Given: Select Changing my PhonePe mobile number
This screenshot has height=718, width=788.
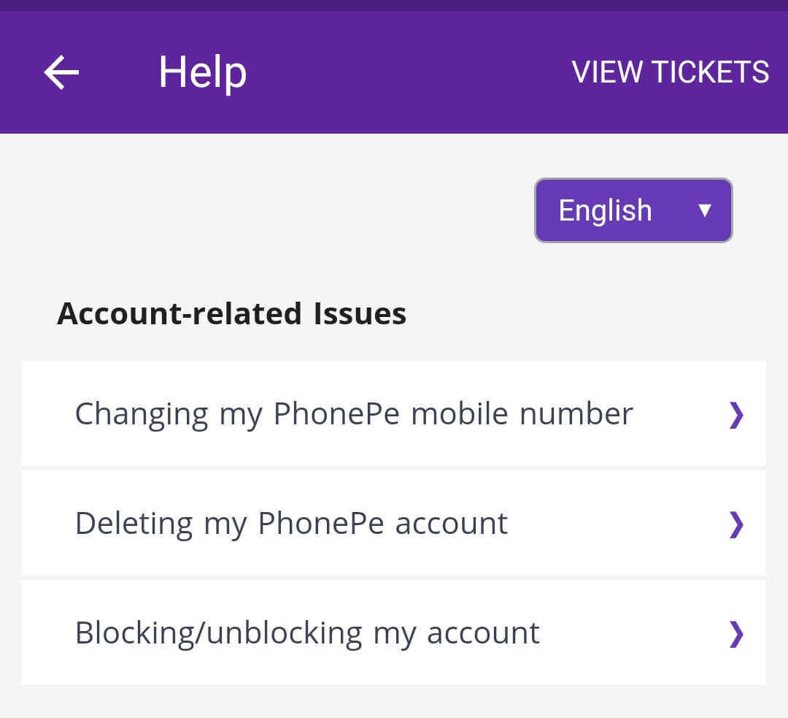Looking at the screenshot, I should coord(354,414).
